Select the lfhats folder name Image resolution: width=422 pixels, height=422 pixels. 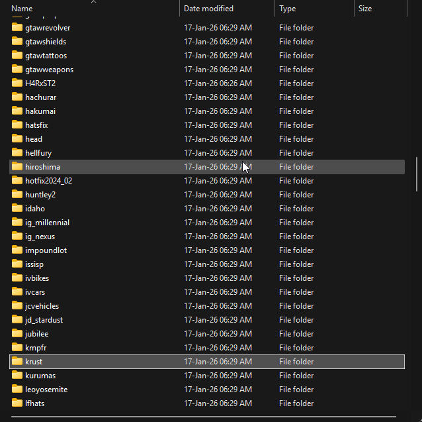[x=34, y=403]
